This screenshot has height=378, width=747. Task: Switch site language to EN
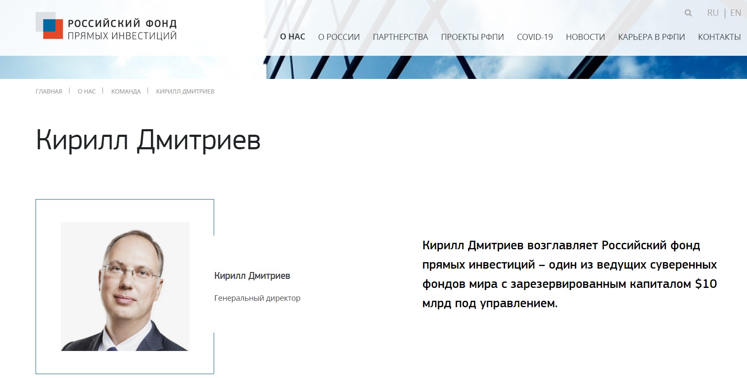tap(735, 13)
